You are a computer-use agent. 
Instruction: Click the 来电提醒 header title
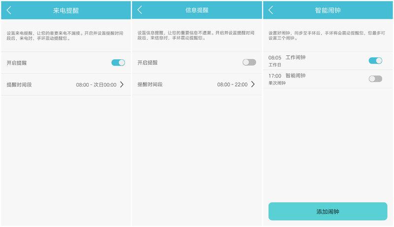66,10
